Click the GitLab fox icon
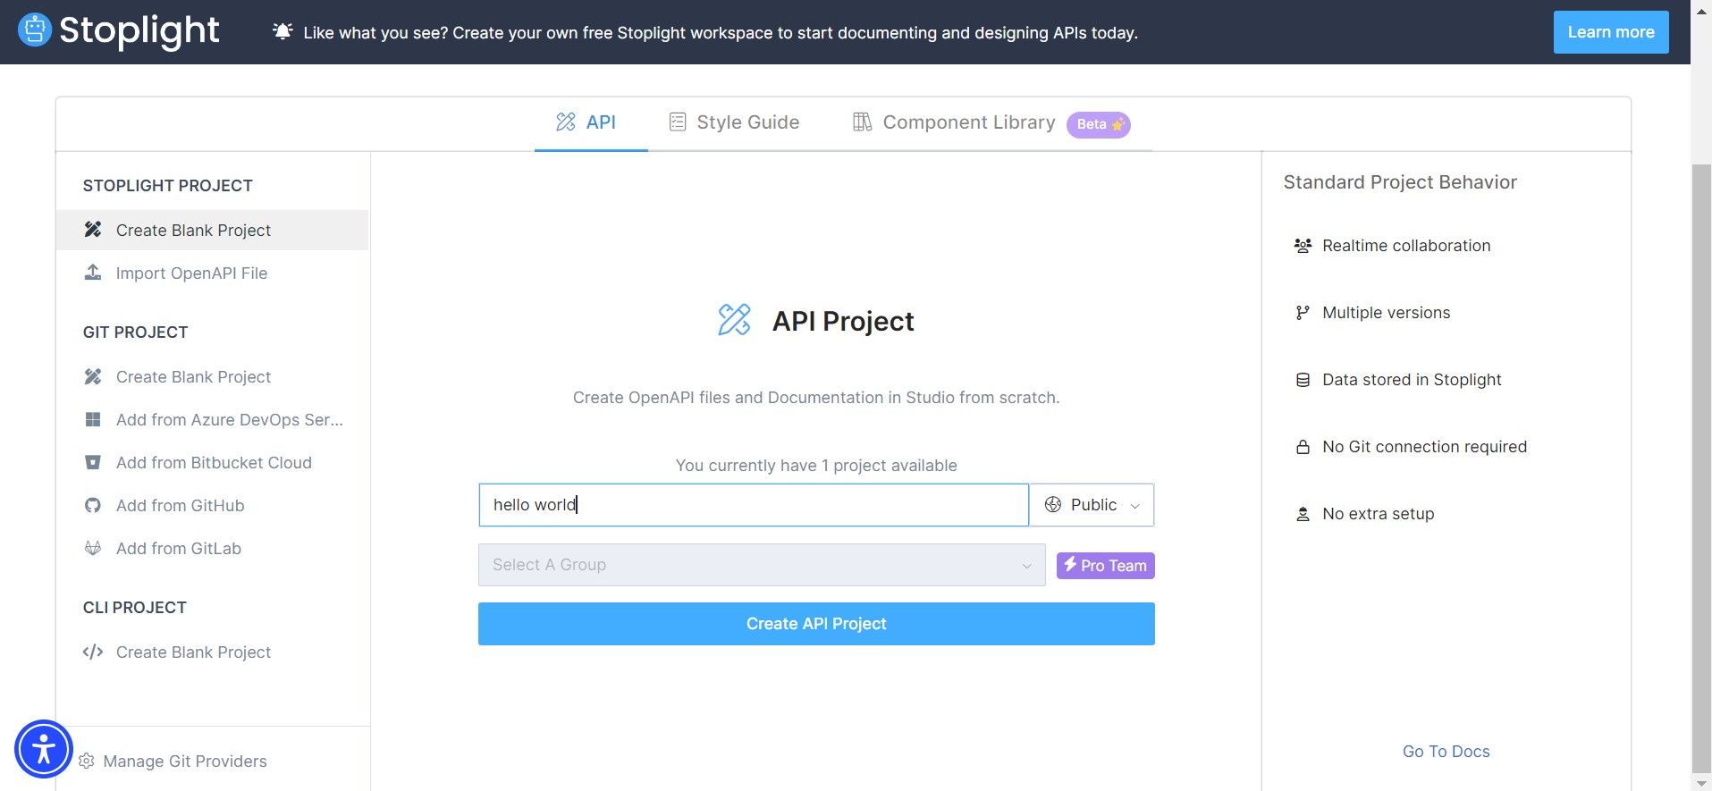 (x=93, y=548)
